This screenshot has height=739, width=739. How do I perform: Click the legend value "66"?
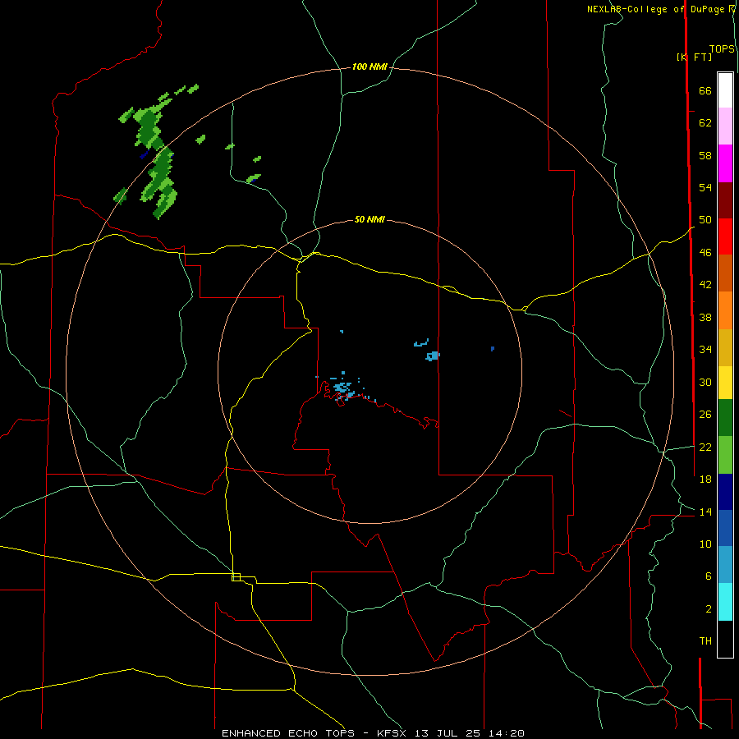pos(705,90)
